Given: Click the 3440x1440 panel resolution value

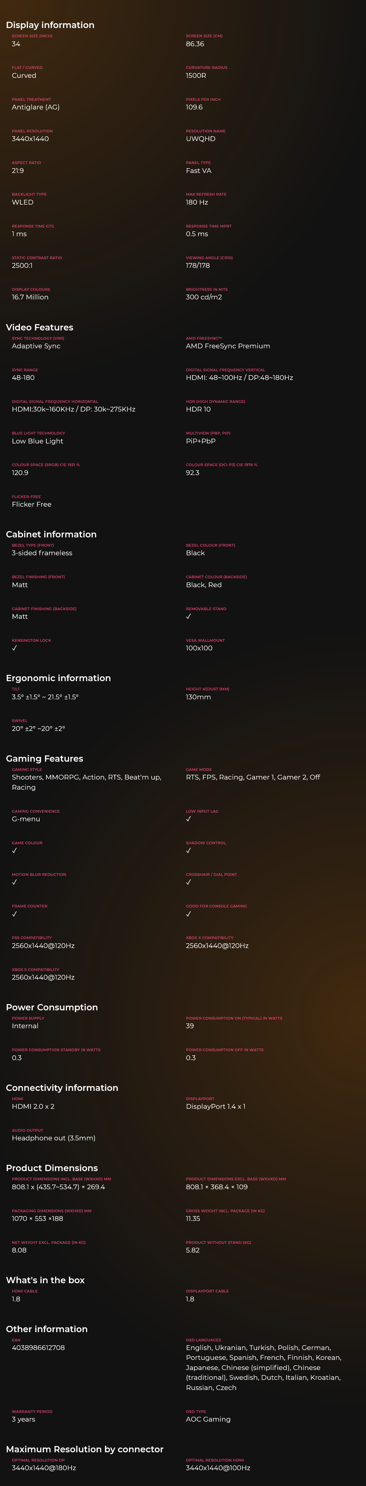Looking at the screenshot, I should (x=31, y=139).
